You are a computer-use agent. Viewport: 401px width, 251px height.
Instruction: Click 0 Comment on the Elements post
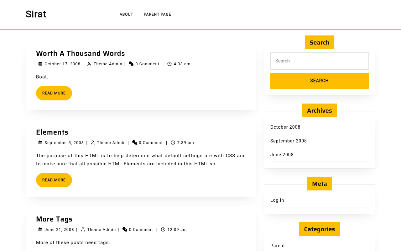151,143
